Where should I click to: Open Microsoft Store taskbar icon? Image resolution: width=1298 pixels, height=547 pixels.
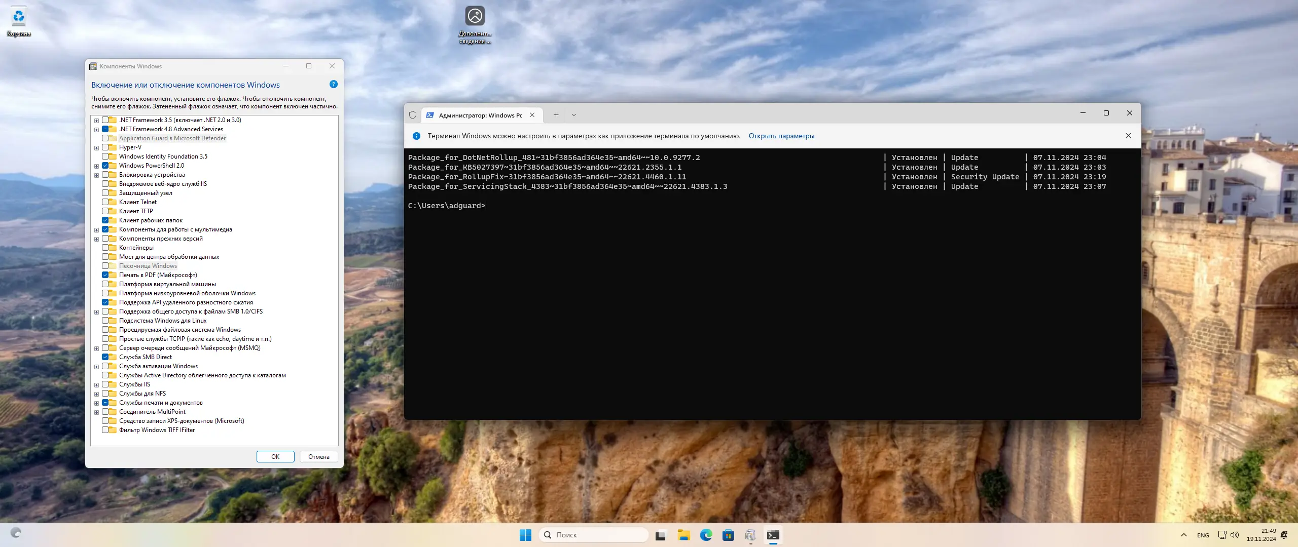[x=728, y=535]
